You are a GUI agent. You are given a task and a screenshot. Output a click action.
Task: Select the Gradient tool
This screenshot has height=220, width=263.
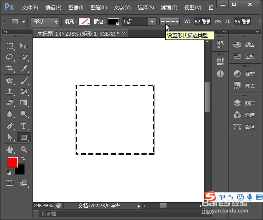point(24,103)
